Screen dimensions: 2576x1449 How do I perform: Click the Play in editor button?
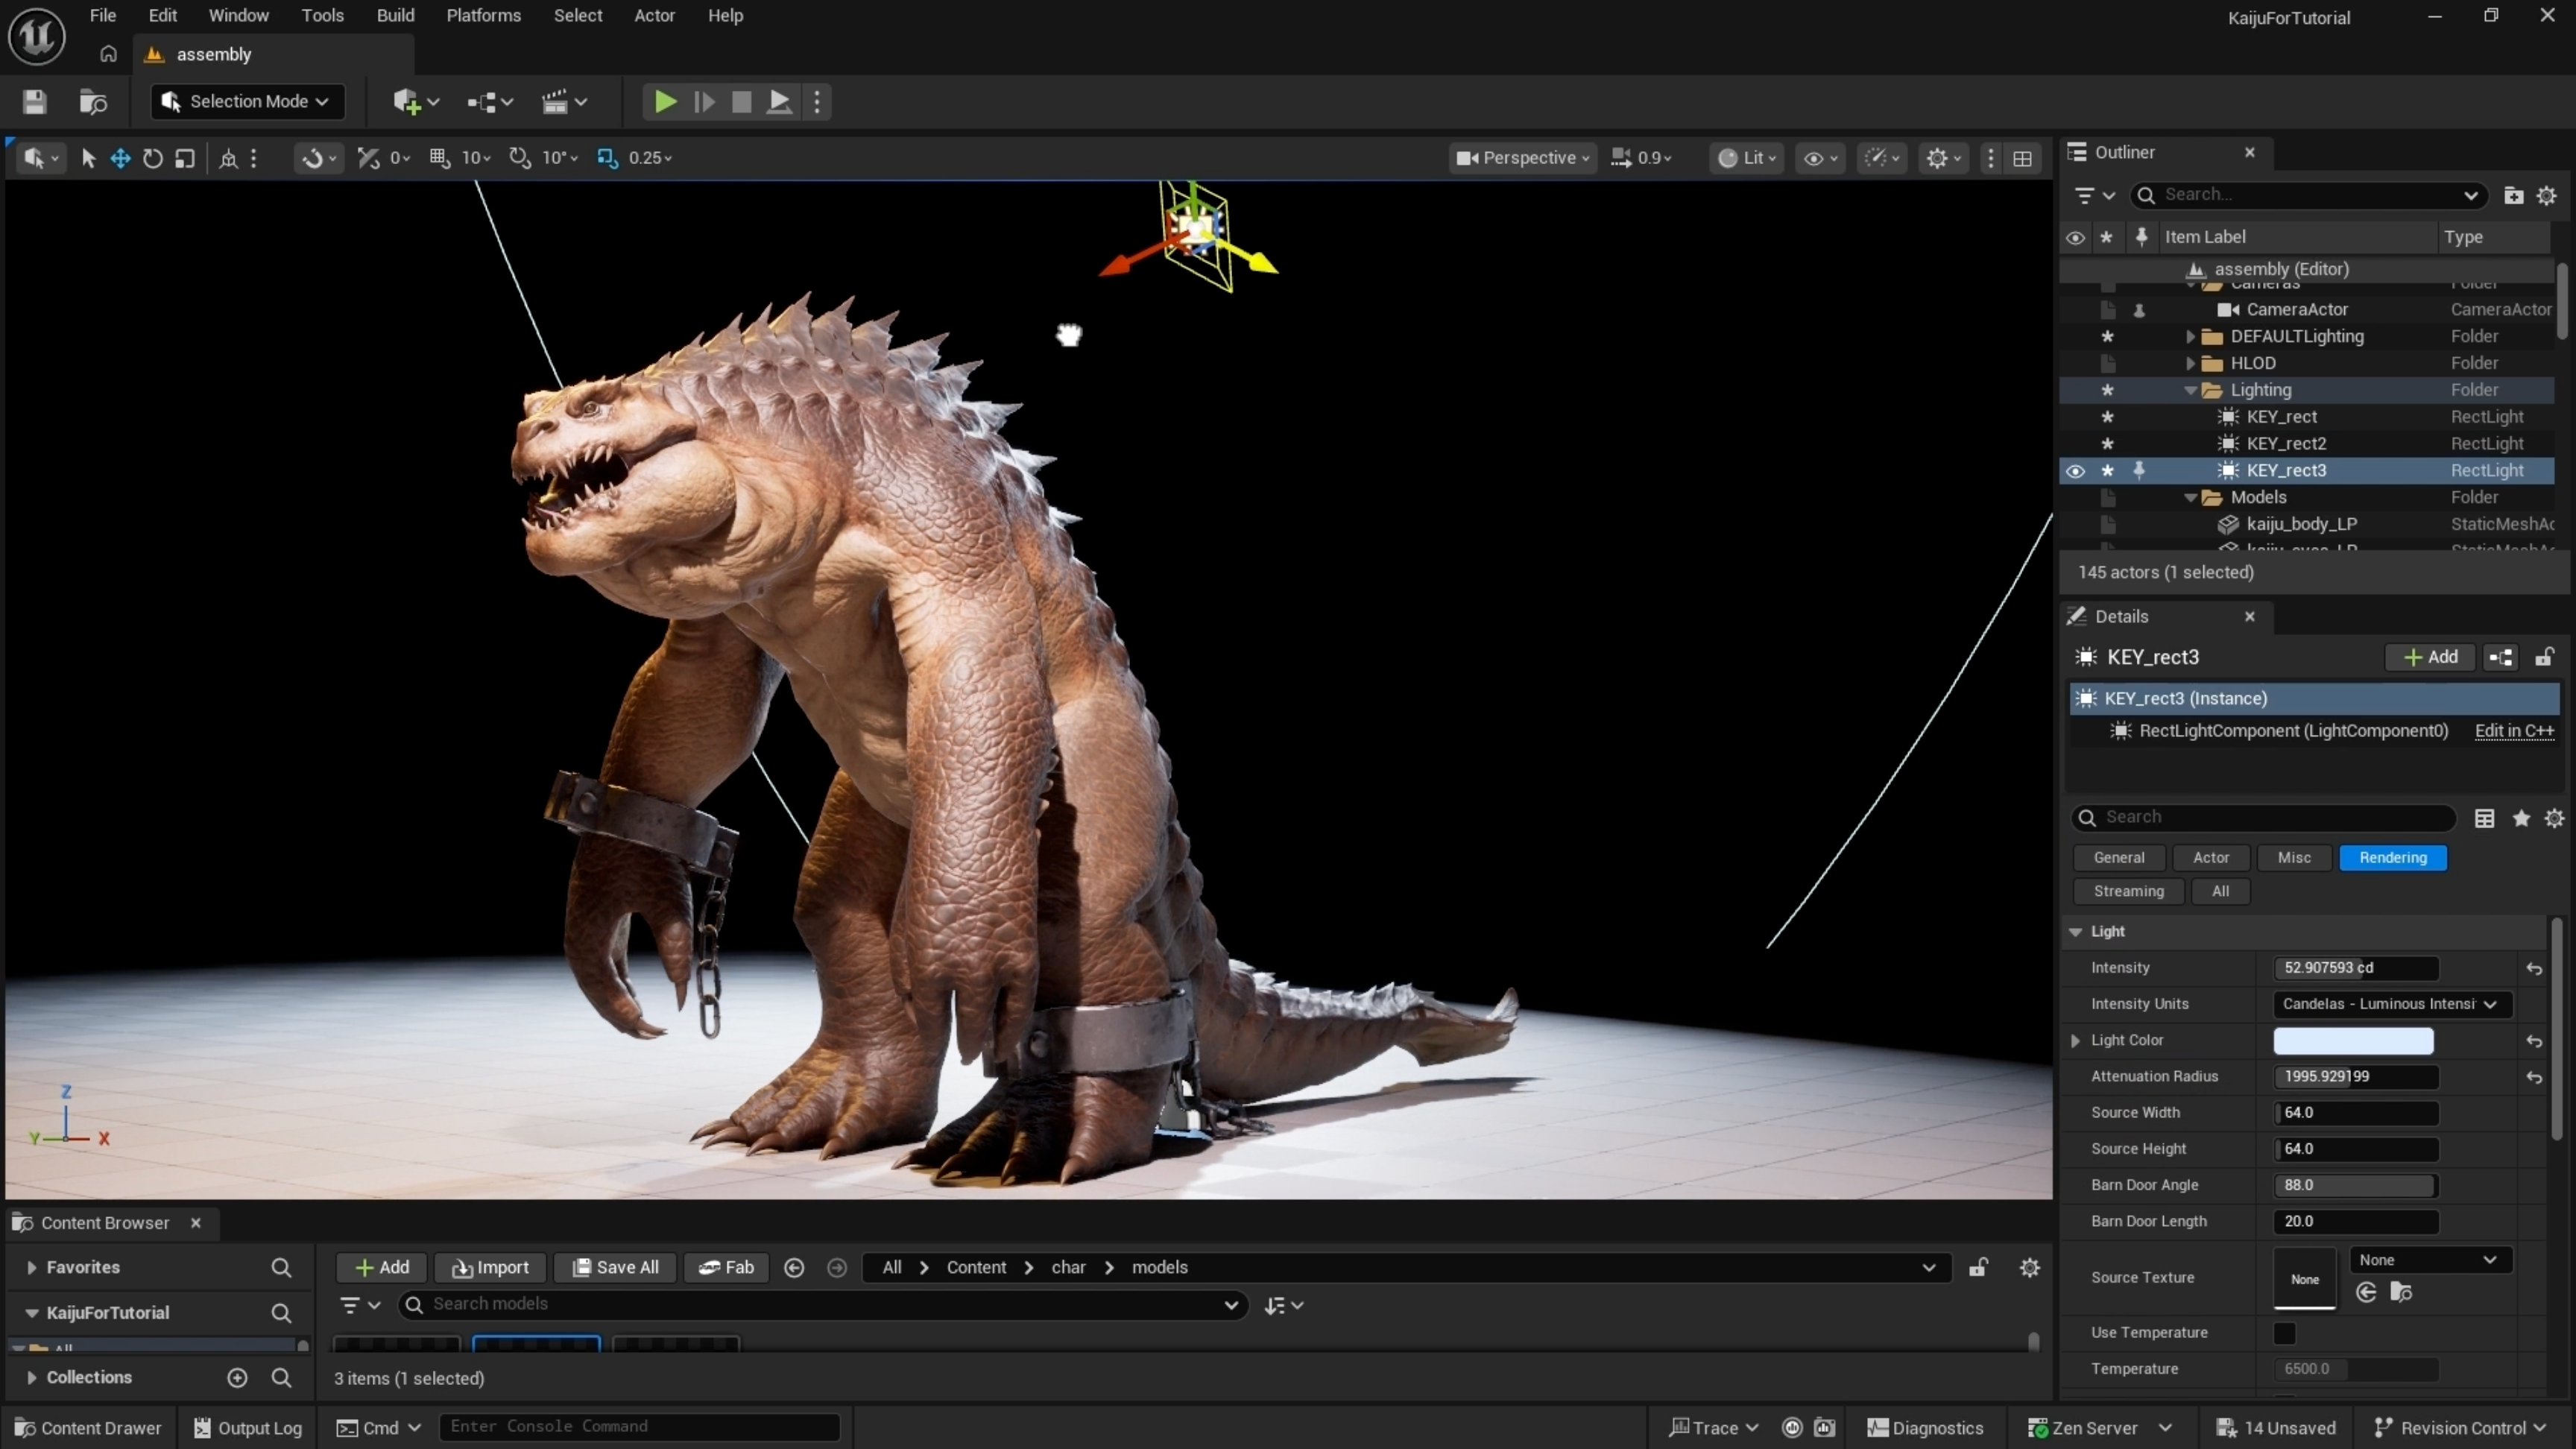pyautogui.click(x=665, y=101)
